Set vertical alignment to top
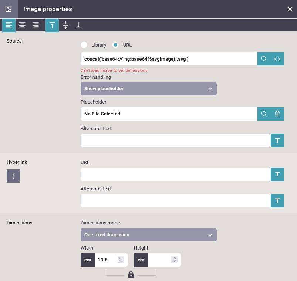The image size is (297, 281). pyautogui.click(x=52, y=26)
